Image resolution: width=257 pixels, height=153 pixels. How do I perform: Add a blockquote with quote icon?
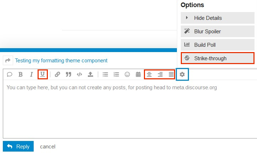click(68, 74)
